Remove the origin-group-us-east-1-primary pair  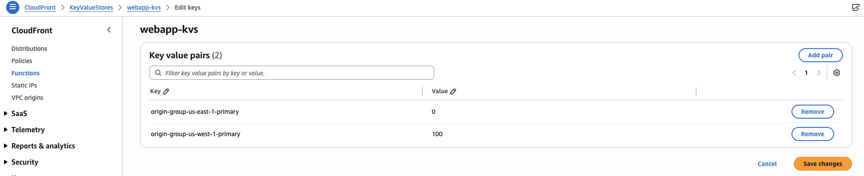pos(812,112)
